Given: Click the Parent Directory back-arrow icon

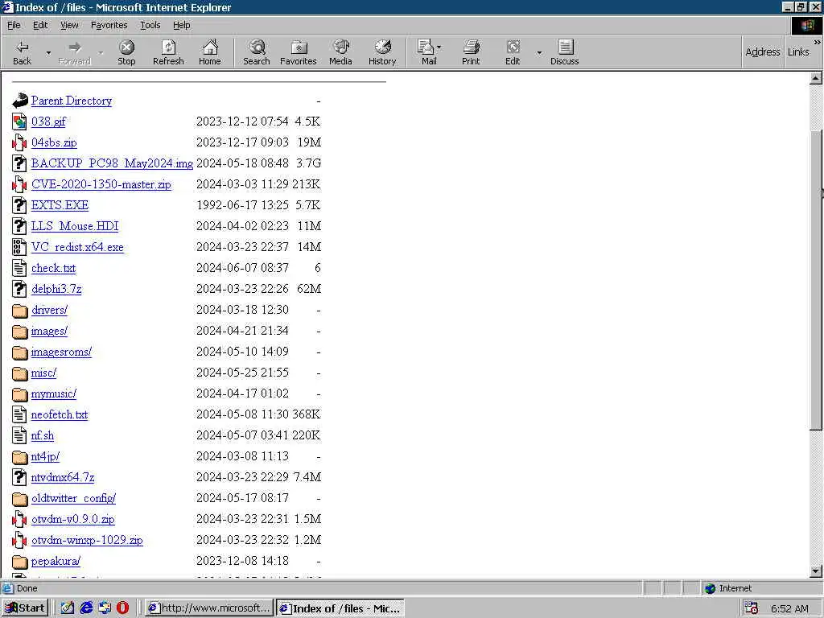Looking at the screenshot, I should [19, 101].
